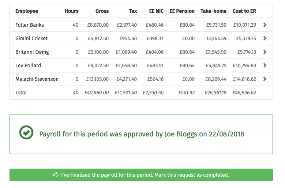This screenshot has height=188, width=285.
Task: Expand Britanni Ewing row chevron
Action: (265, 52)
